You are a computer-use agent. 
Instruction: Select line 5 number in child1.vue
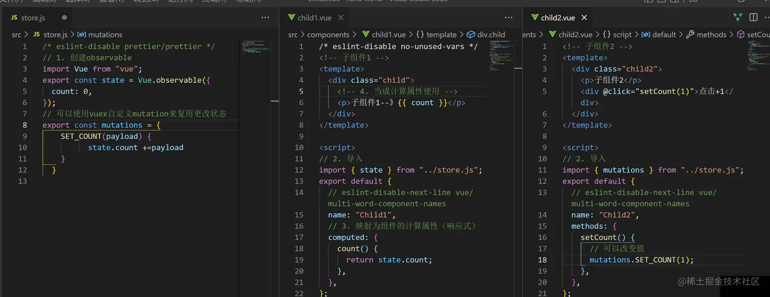pyautogui.click(x=301, y=91)
